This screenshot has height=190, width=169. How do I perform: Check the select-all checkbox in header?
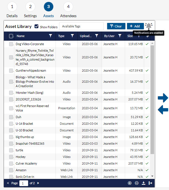point(11,36)
